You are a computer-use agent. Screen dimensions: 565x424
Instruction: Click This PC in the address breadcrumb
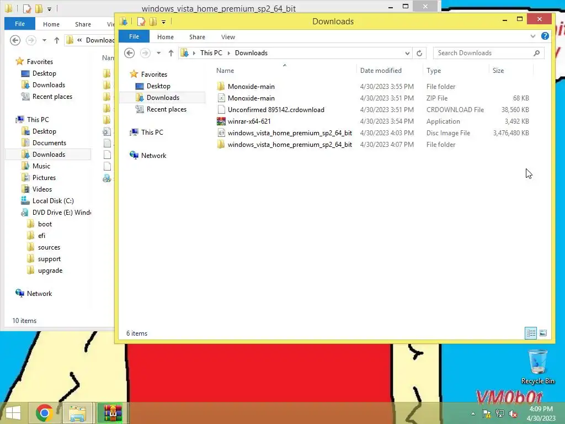[x=211, y=53]
